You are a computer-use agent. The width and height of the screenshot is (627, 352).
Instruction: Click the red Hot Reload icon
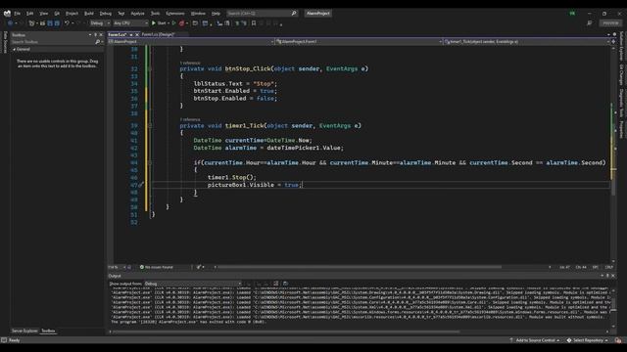(182, 23)
